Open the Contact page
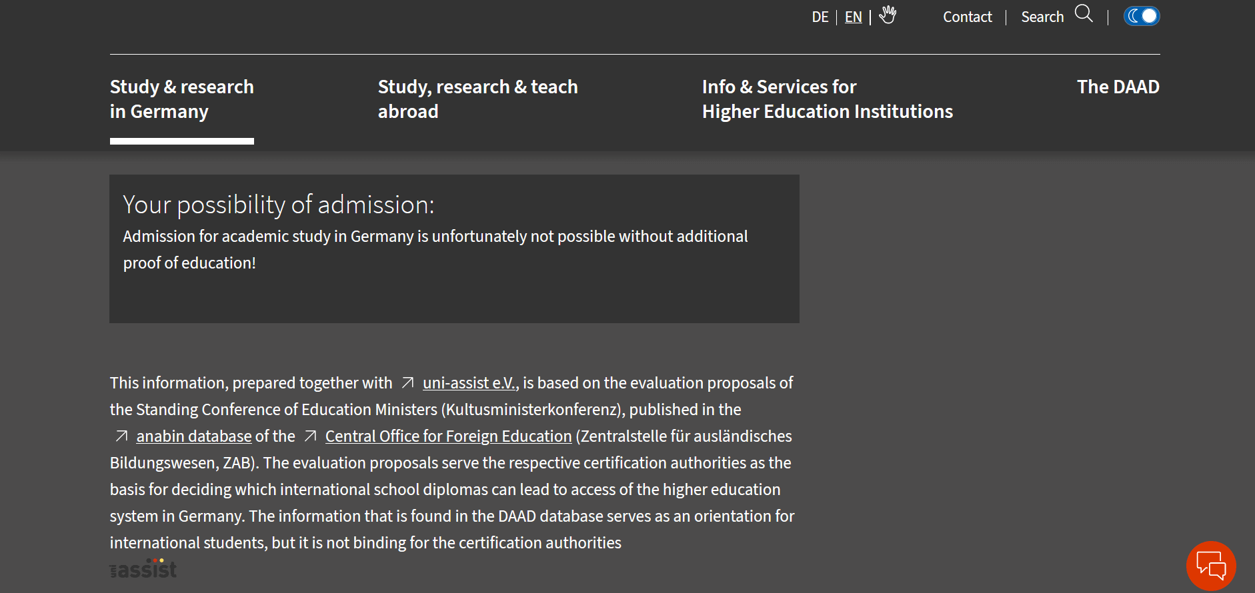 click(x=967, y=17)
